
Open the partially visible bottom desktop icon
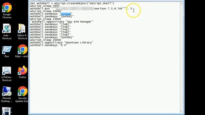tap(6, 111)
